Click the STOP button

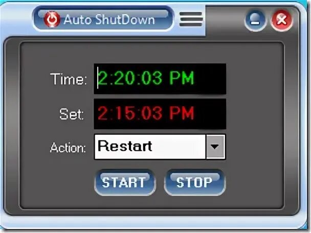[195, 182]
